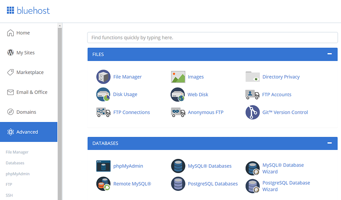
Task: Open the PostgreSQL Databases text link
Action: (x=213, y=184)
